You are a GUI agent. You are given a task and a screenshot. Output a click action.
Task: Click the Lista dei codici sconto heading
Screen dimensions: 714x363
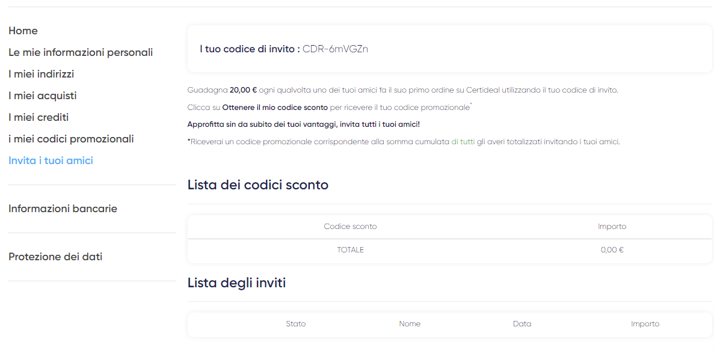(x=257, y=185)
